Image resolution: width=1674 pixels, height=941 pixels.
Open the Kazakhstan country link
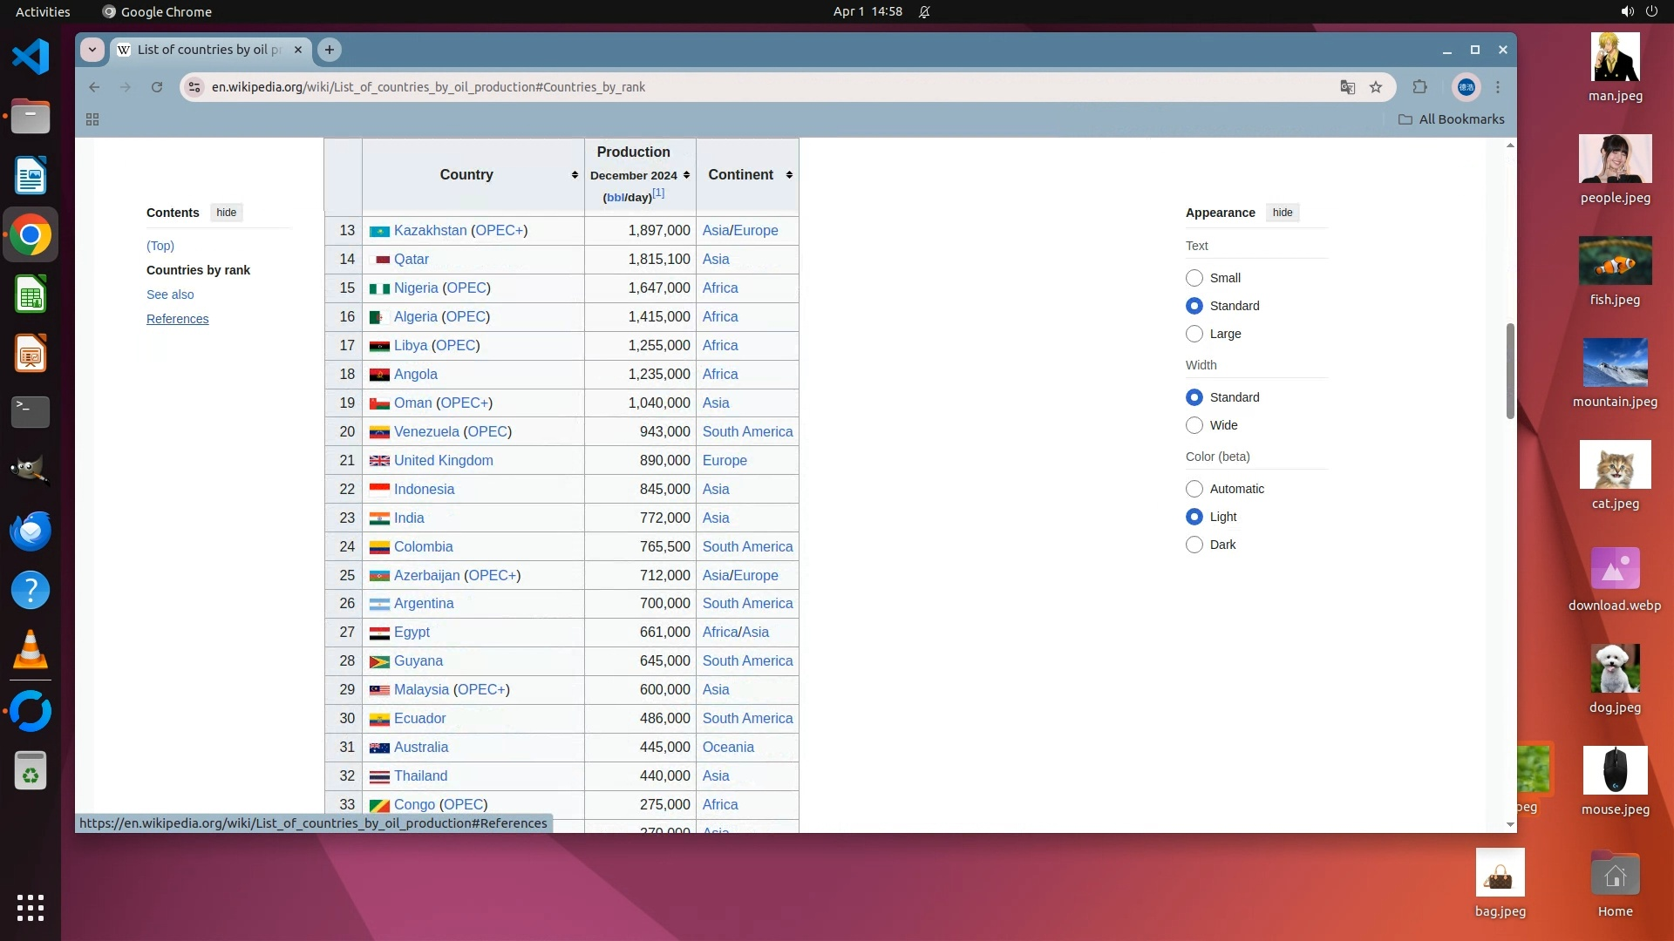430,231
